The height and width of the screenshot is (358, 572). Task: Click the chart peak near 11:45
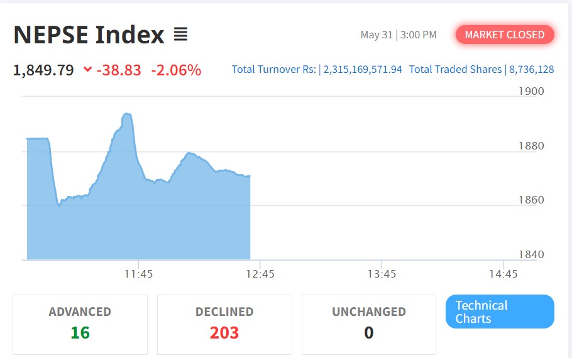[x=127, y=114]
